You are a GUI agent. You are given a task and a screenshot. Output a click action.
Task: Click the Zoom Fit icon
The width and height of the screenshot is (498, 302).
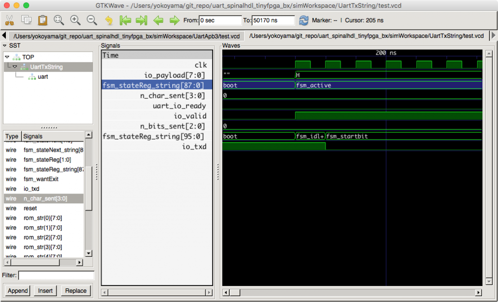[x=59, y=20]
